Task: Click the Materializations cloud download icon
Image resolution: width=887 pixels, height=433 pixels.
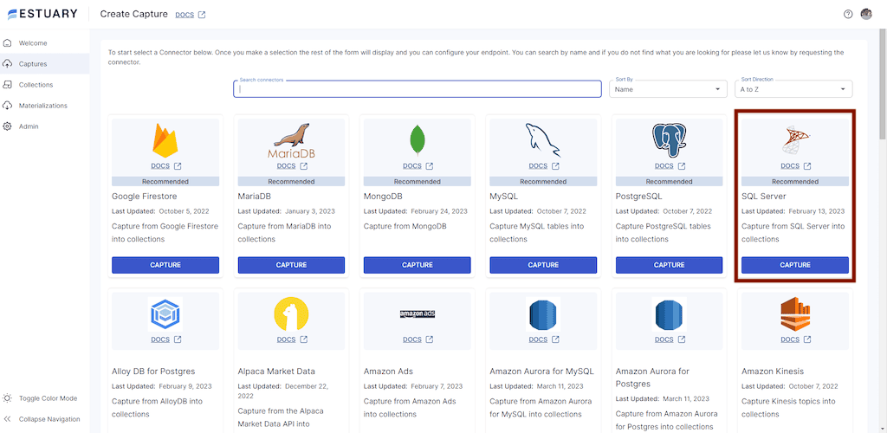Action: click(x=8, y=106)
